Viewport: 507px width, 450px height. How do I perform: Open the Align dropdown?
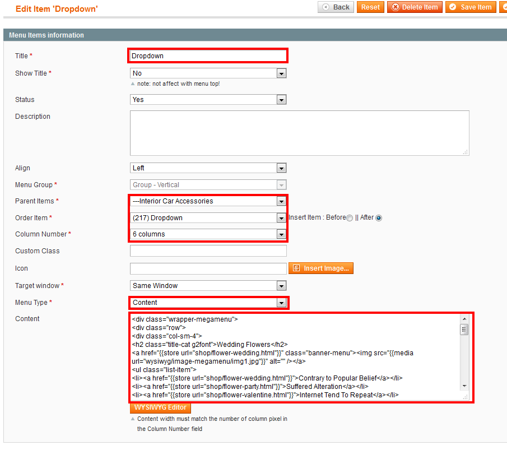[208, 168]
